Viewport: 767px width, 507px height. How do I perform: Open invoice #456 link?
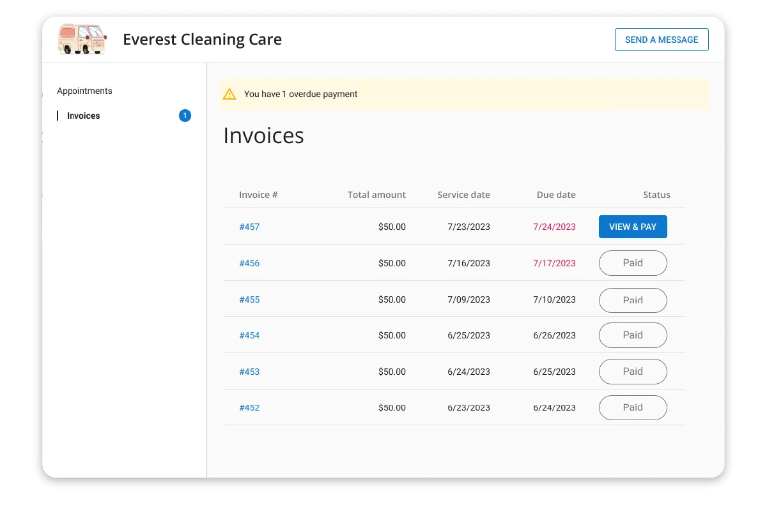[249, 263]
